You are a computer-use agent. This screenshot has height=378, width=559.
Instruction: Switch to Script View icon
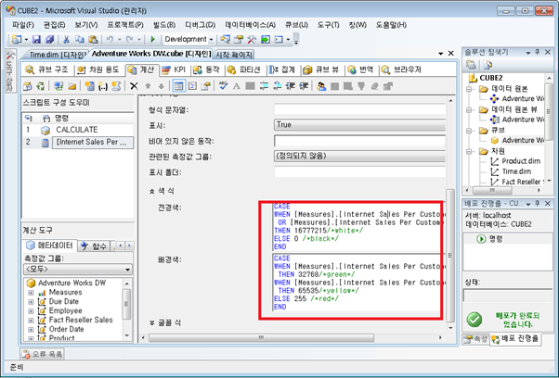[x=192, y=86]
